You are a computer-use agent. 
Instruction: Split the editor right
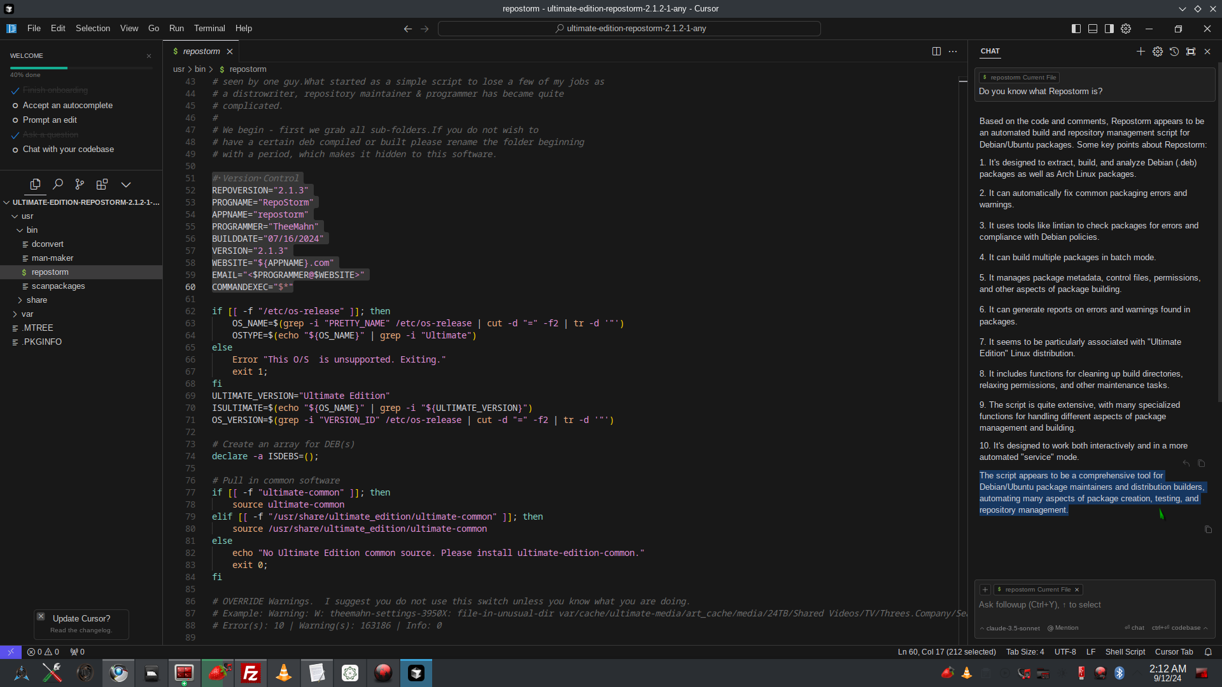pyautogui.click(x=936, y=52)
